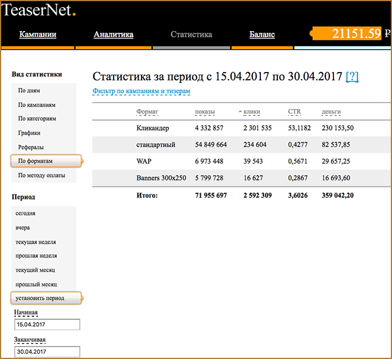This screenshot has width=392, height=359.
Task: Click the Вид статистики heading
Action: (37, 74)
